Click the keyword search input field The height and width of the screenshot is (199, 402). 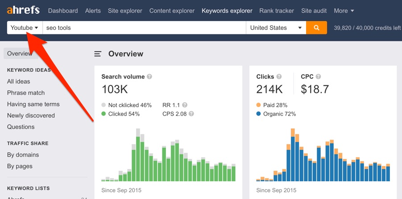pyautogui.click(x=144, y=28)
